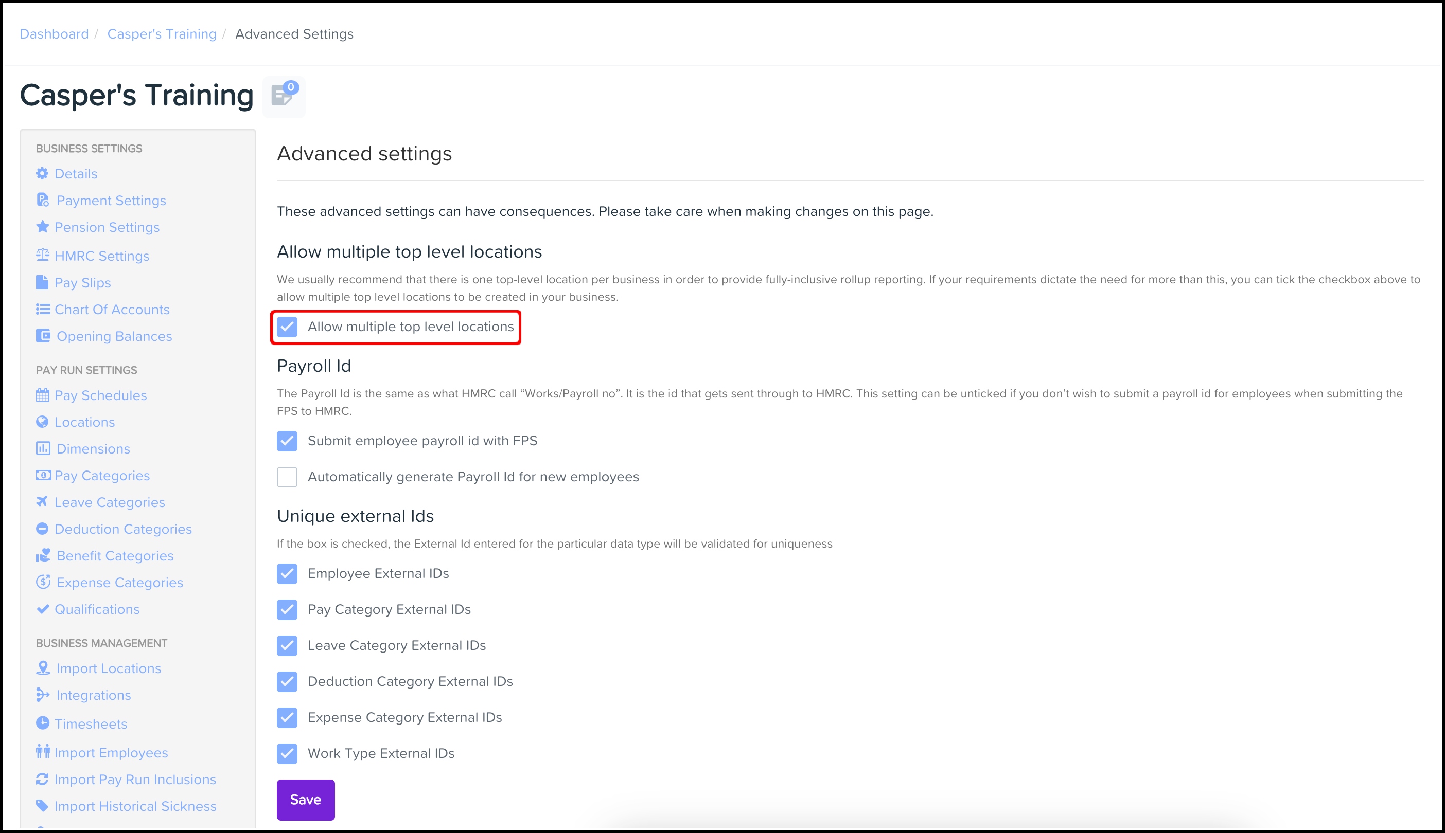Click the list icon for Chart Of Accounts
Viewport: 1445px width, 833px height.
(42, 310)
